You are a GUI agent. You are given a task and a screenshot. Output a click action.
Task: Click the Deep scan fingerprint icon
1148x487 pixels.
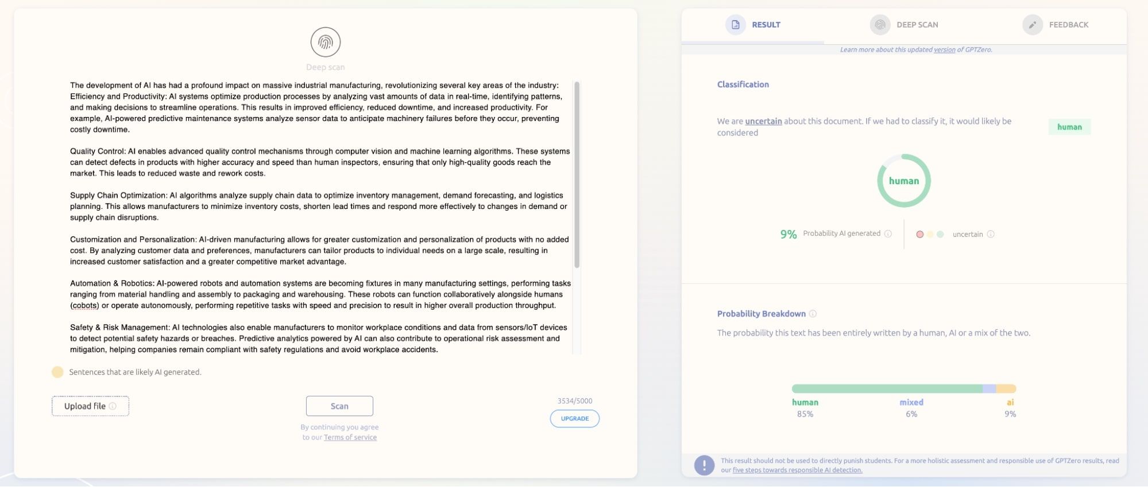326,42
